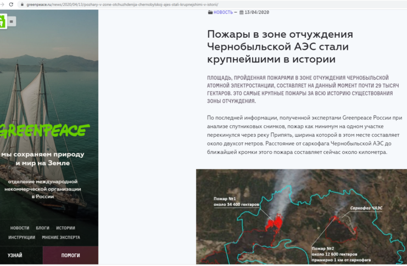Click the article headline about Chernobyl fires

click(x=280, y=47)
